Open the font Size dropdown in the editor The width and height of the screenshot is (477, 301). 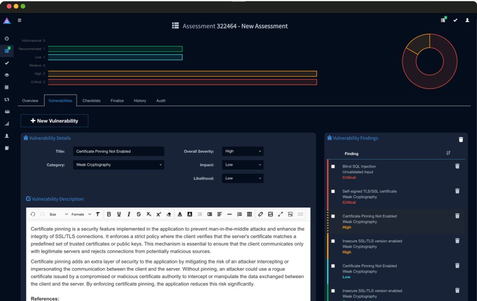(x=58, y=214)
